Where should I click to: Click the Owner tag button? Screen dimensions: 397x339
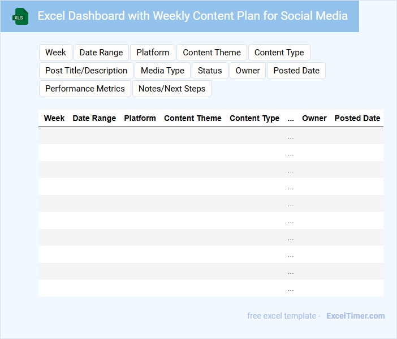[x=248, y=71]
